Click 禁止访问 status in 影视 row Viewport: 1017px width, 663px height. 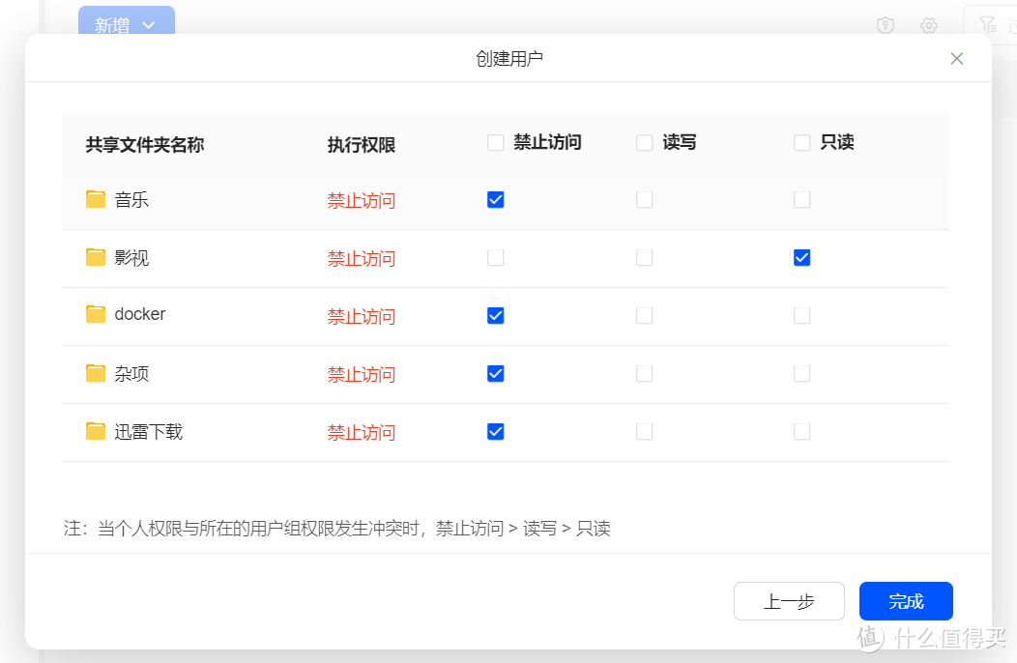(x=362, y=259)
